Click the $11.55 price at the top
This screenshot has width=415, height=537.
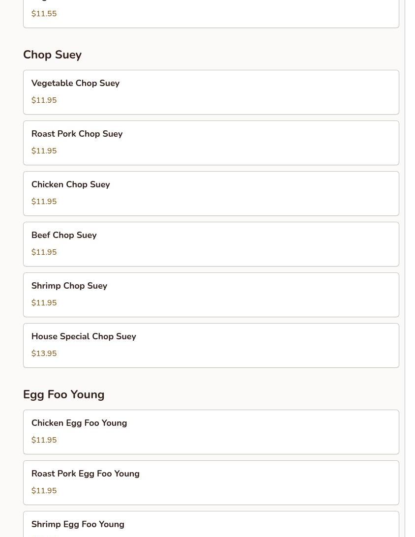(44, 14)
